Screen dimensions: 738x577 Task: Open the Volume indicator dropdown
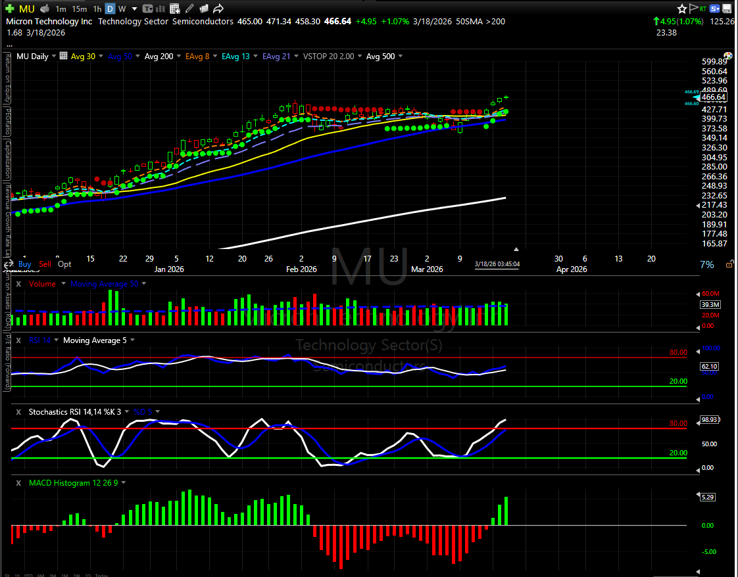point(63,283)
